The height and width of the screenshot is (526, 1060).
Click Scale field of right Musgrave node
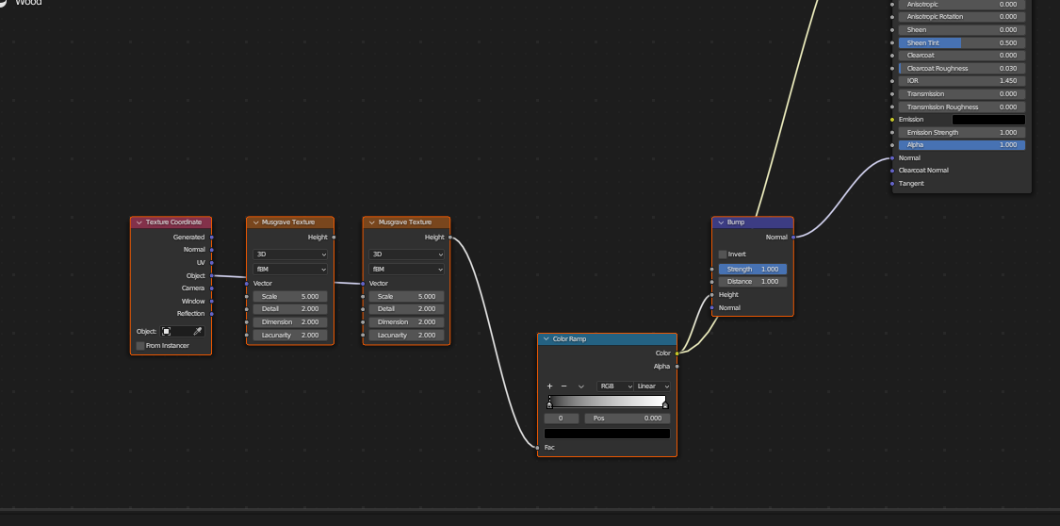407,296
